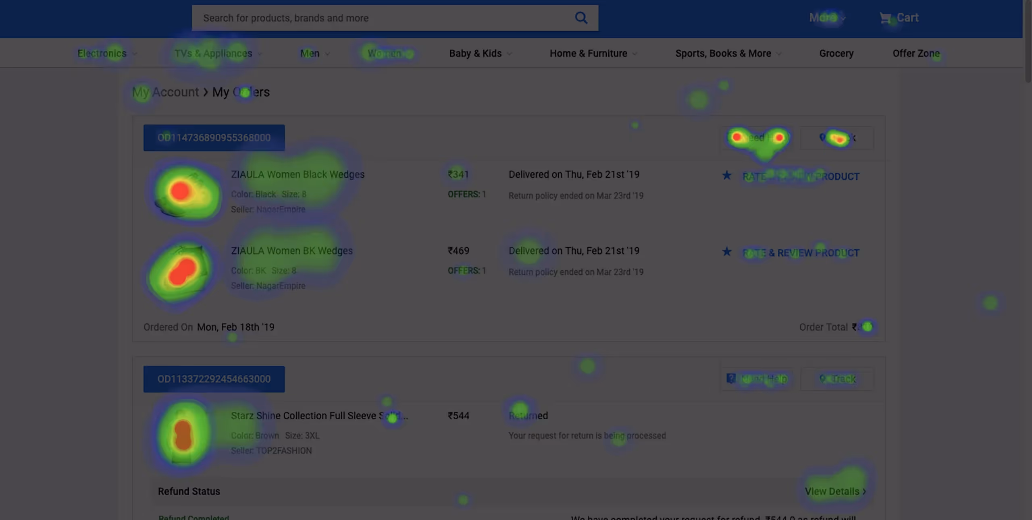The image size is (1032, 520).
Task: Open the Grocery menu item
Action: coord(836,54)
